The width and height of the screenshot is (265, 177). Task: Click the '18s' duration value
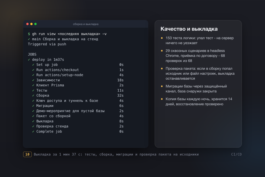(120, 80)
